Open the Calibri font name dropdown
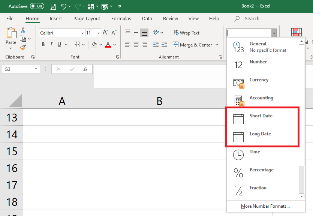Screen dimensions: 313x216 tap(82, 33)
